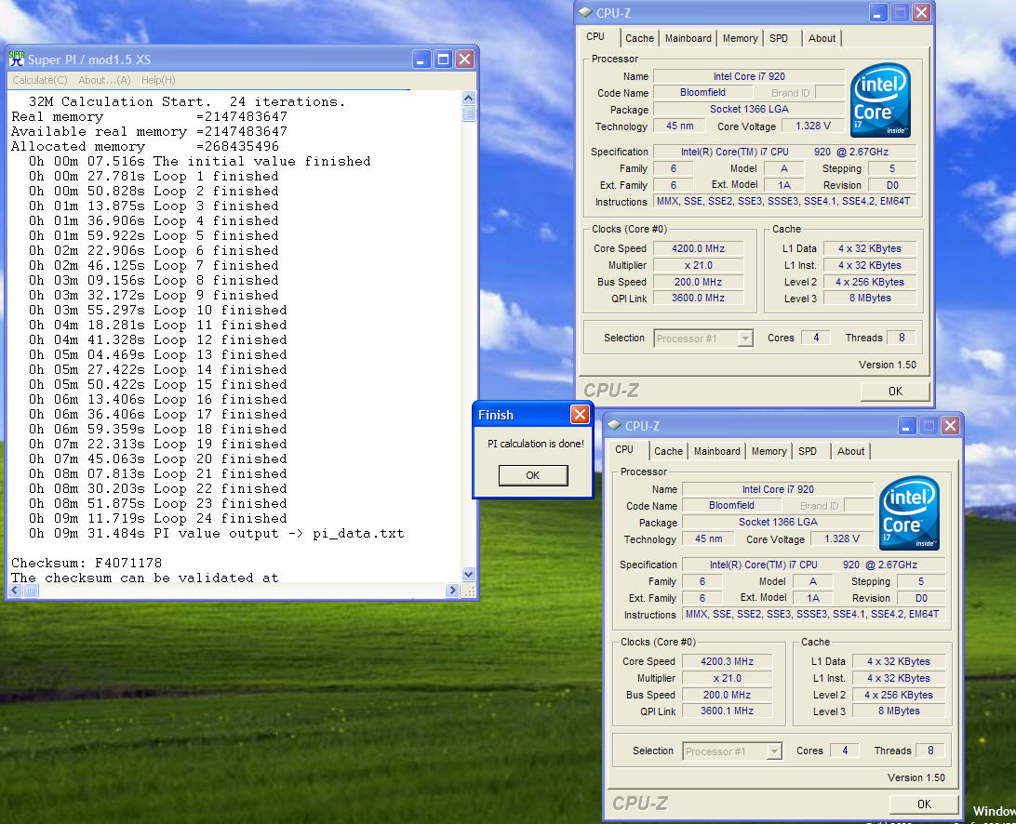Click the 4200.3 MHz Core Speed value
Viewport: 1016px width, 824px height.
click(x=727, y=661)
